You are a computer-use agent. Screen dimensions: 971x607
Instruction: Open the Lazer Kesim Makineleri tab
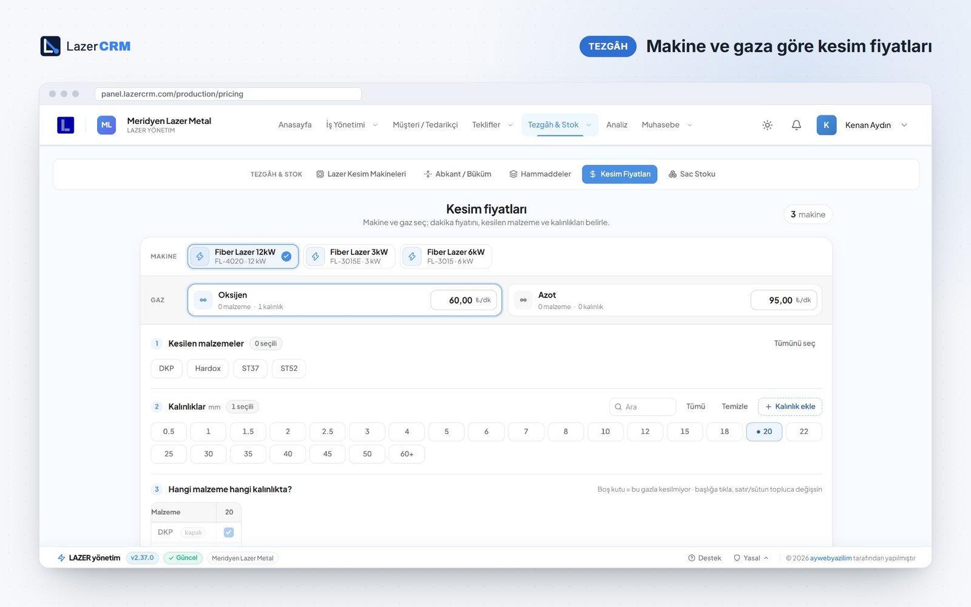[361, 174]
